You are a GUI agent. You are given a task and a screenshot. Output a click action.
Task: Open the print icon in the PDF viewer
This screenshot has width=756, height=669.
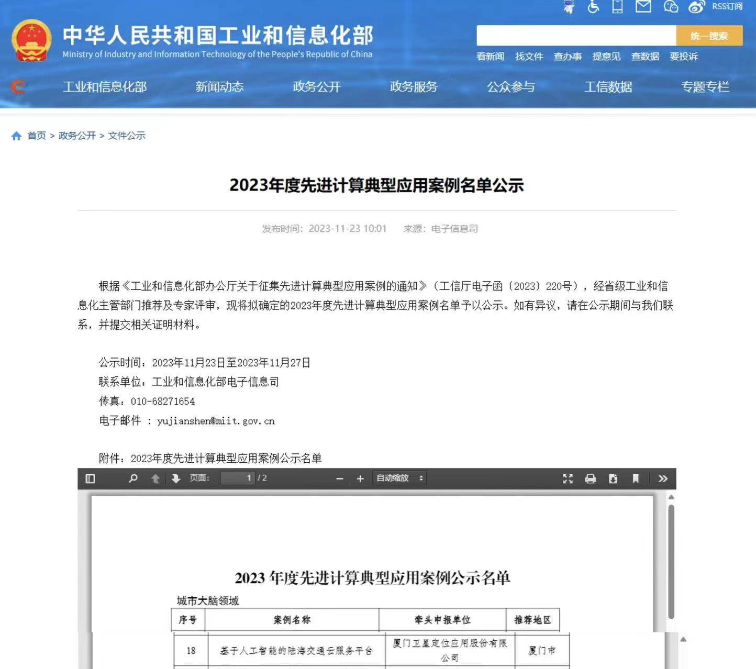[591, 478]
